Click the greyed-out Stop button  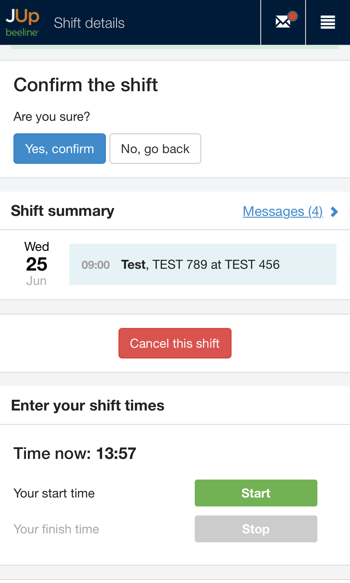256,529
